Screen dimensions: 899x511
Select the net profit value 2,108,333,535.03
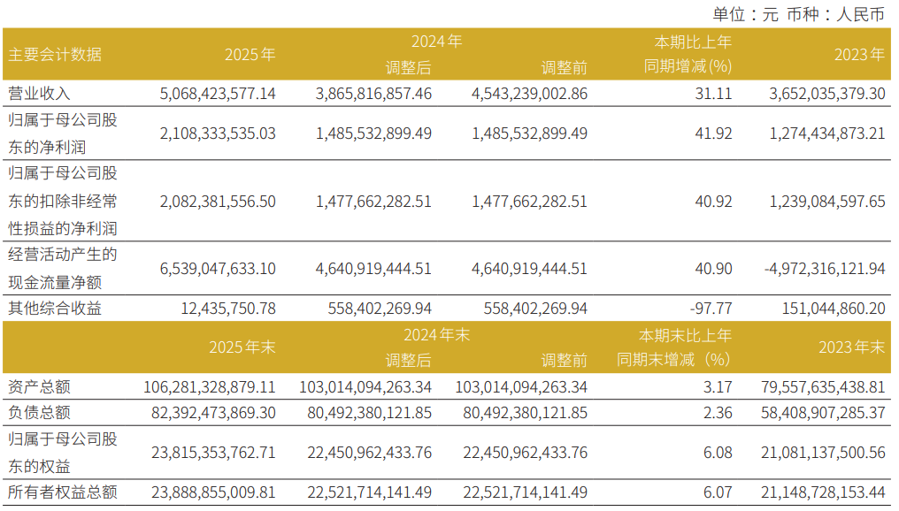click(x=218, y=133)
